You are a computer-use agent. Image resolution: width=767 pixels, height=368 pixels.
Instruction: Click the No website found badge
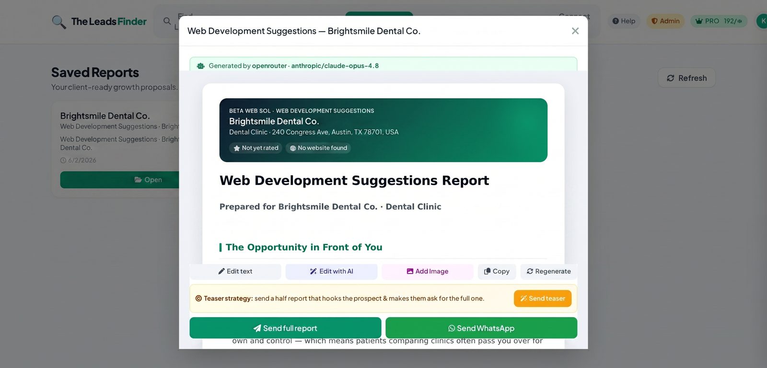coord(318,148)
